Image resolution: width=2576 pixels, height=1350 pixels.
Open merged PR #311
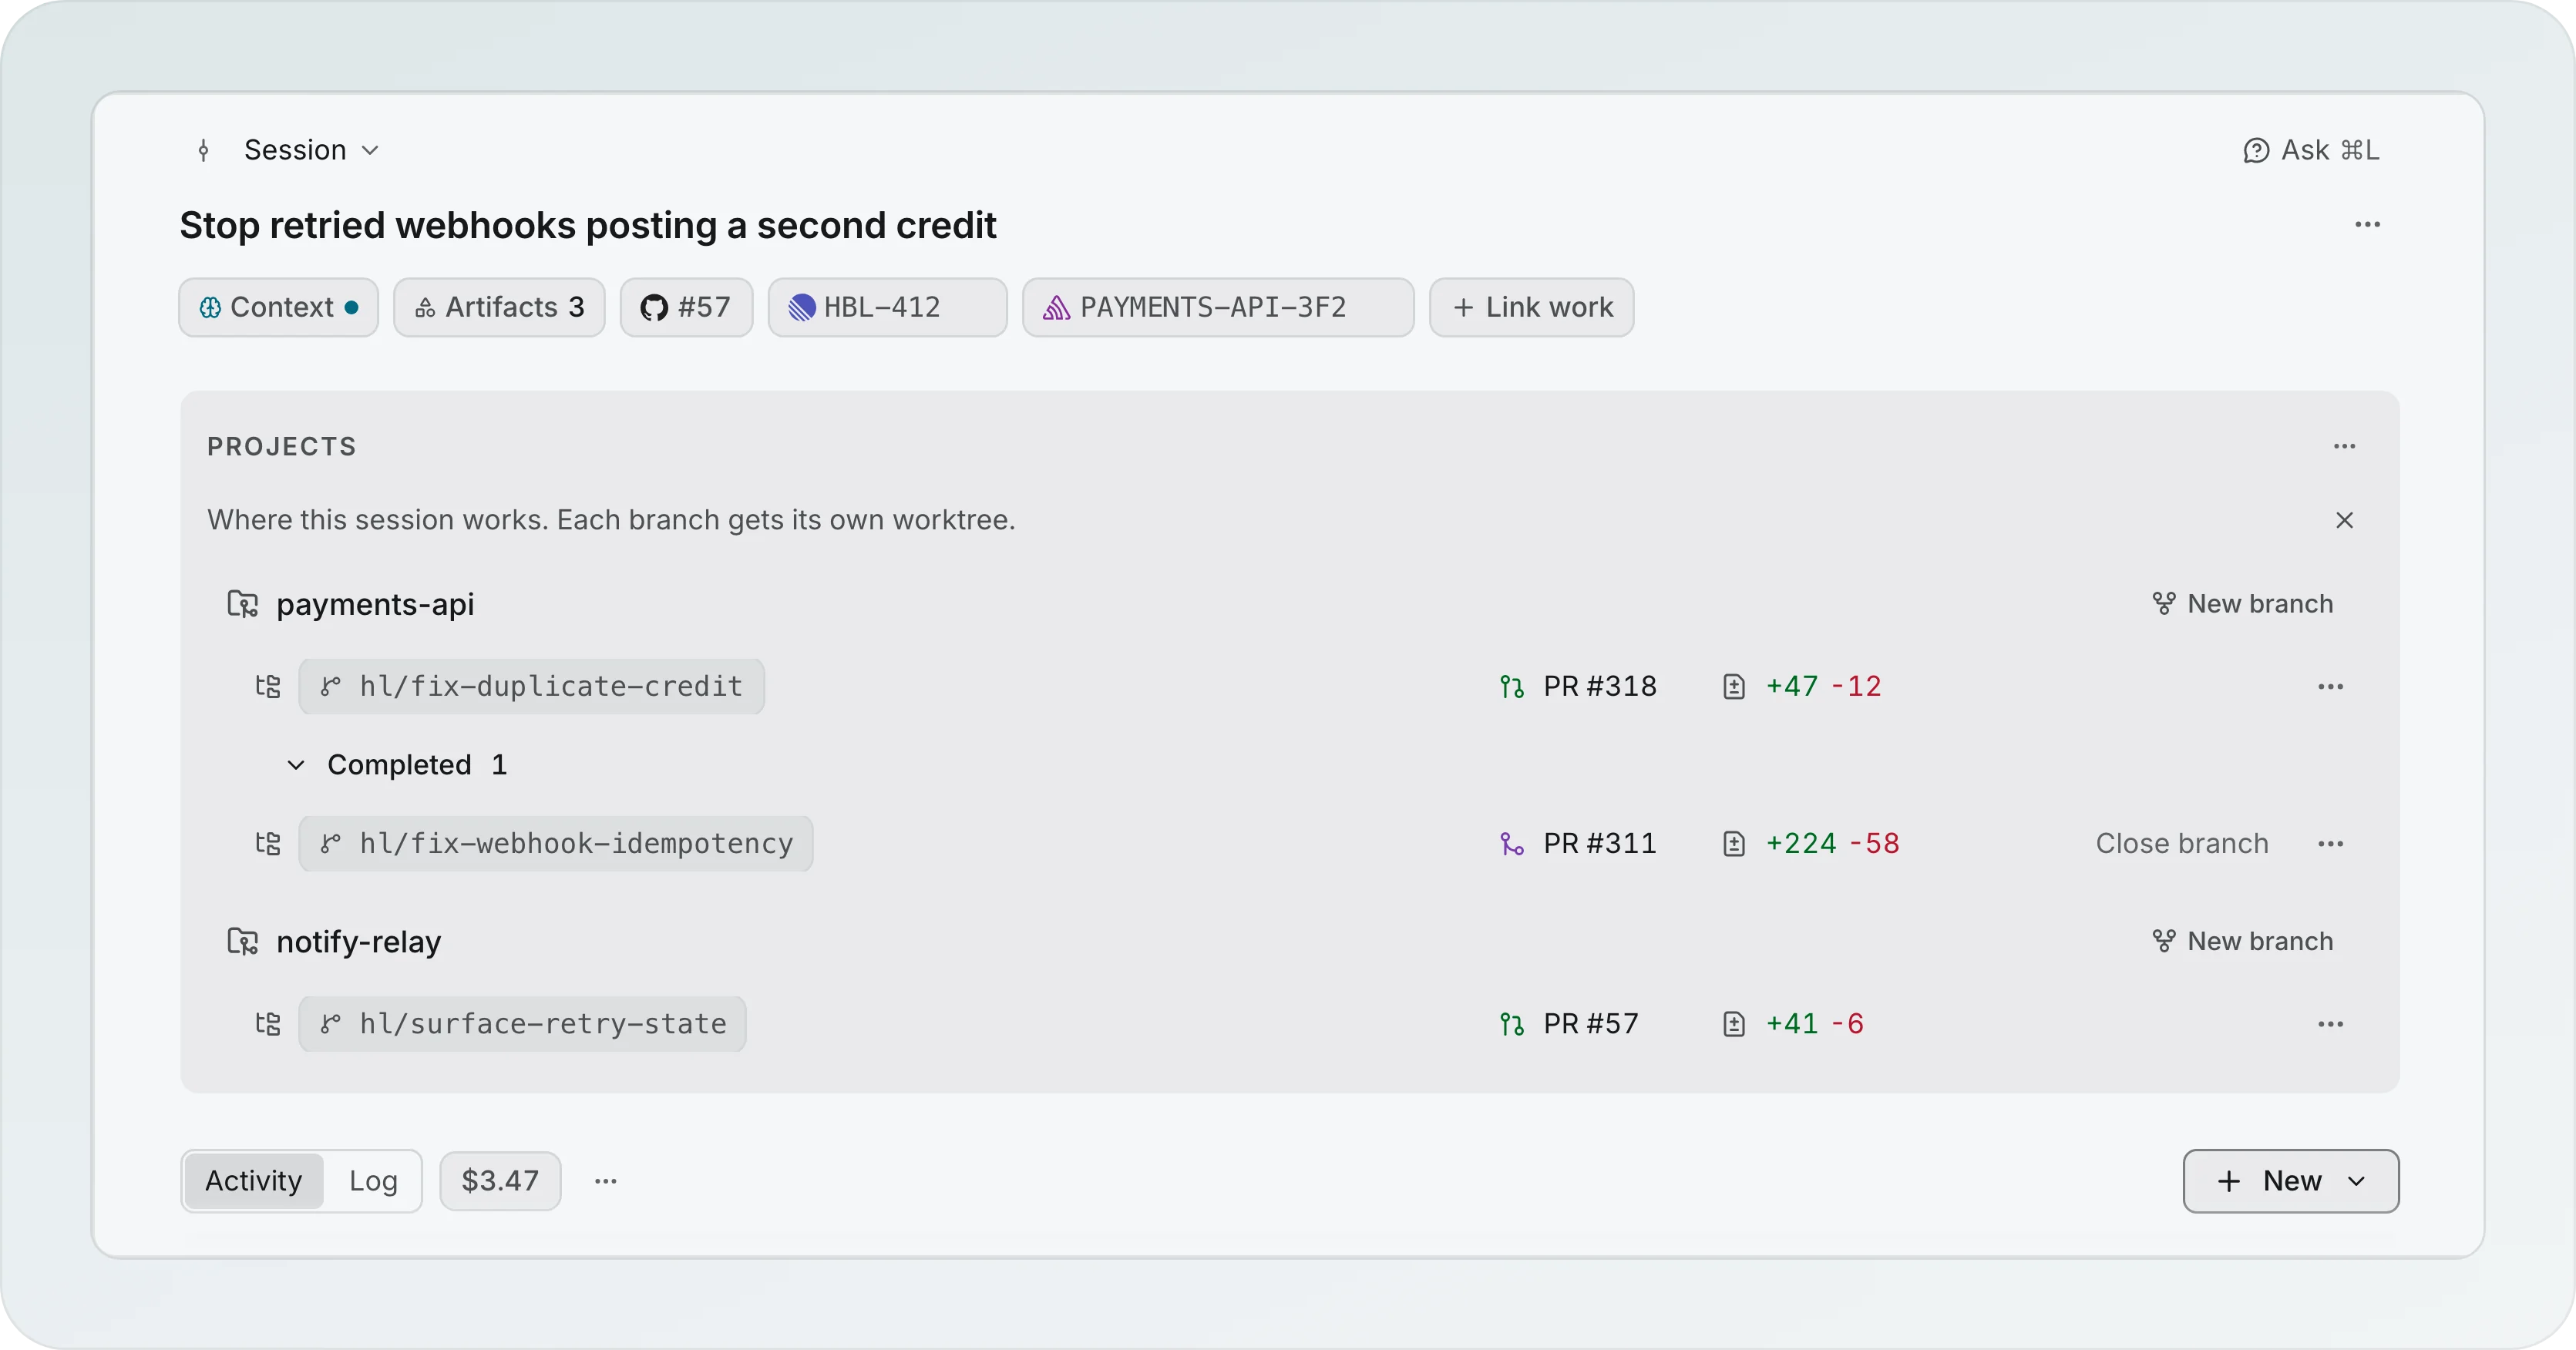click(x=1578, y=844)
